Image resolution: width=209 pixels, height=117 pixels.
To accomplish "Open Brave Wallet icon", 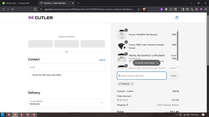I will click(x=187, y=9).
